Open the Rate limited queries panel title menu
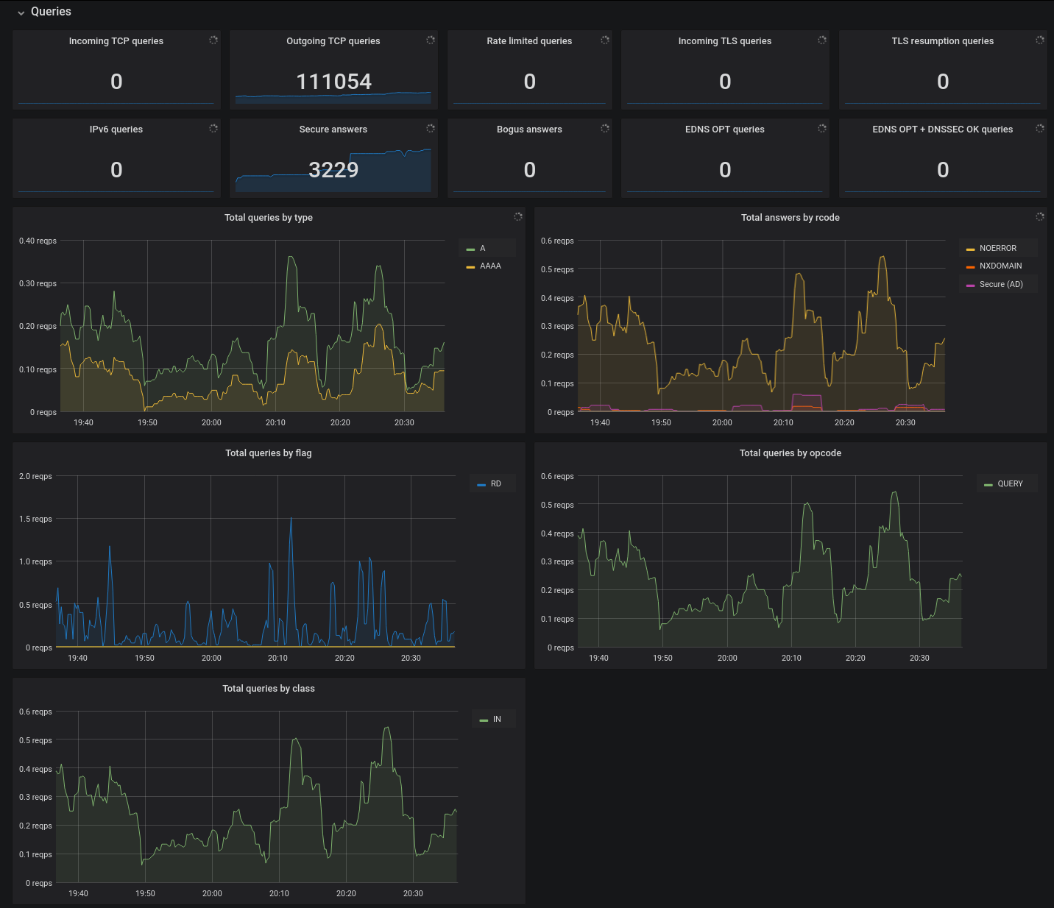Screen dimensions: 1054x908 [529, 41]
